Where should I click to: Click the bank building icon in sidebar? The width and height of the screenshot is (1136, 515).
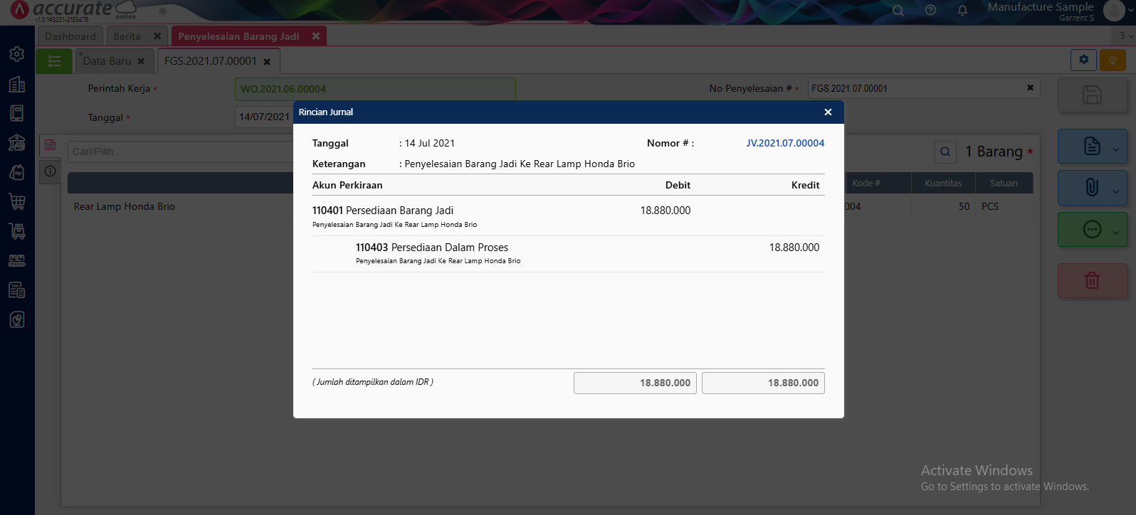17,143
